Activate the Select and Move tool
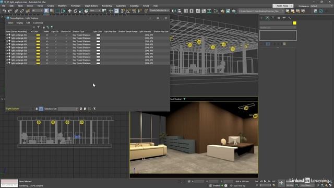The image size is (334, 188). pyautogui.click(x=69, y=11)
